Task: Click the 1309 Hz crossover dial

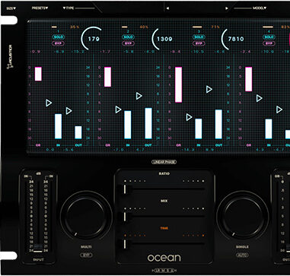Action: tap(162, 39)
